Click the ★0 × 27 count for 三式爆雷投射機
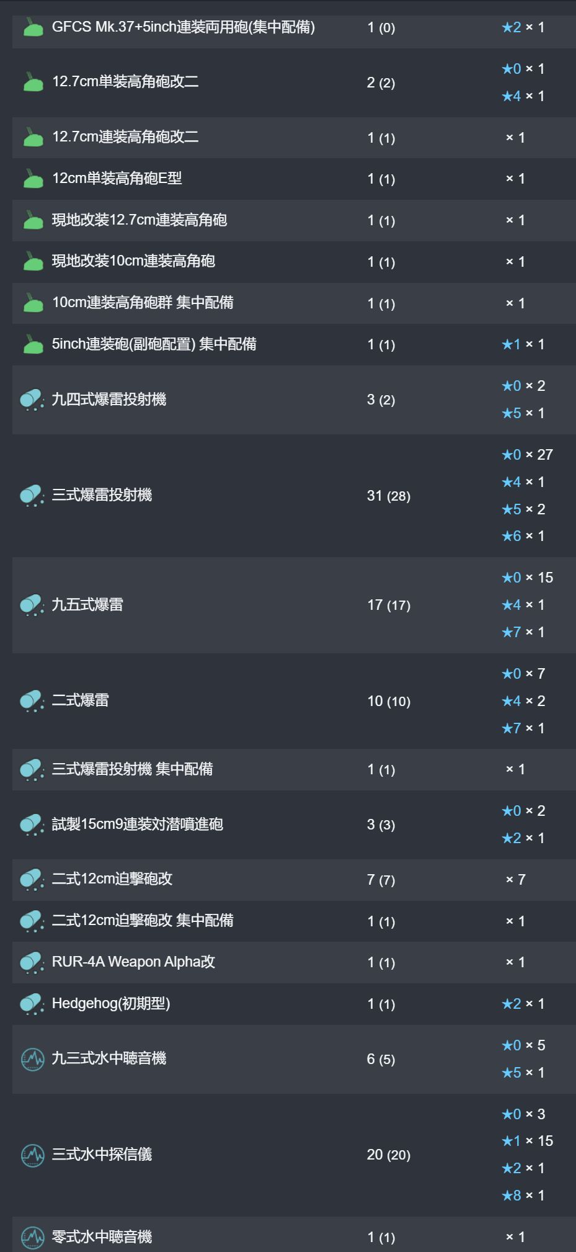 pyautogui.click(x=527, y=455)
